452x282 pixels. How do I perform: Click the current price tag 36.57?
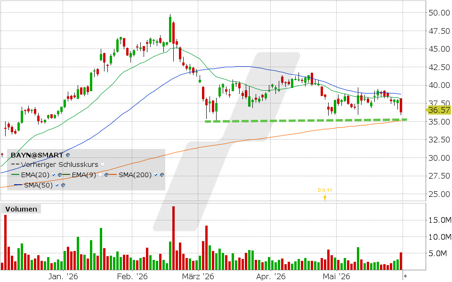pyautogui.click(x=439, y=110)
